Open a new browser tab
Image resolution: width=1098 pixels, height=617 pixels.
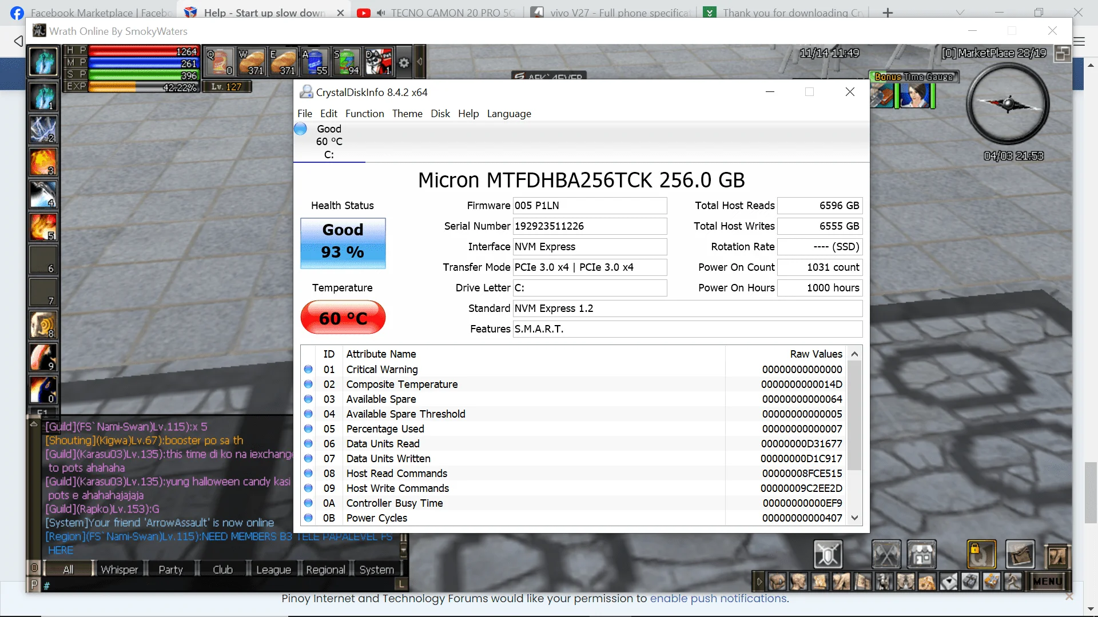tap(888, 13)
